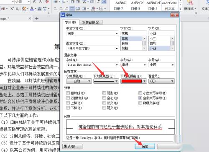This screenshot has width=209, height=152.
Task: Click the 字号 size input field
Action: tap(161, 33)
